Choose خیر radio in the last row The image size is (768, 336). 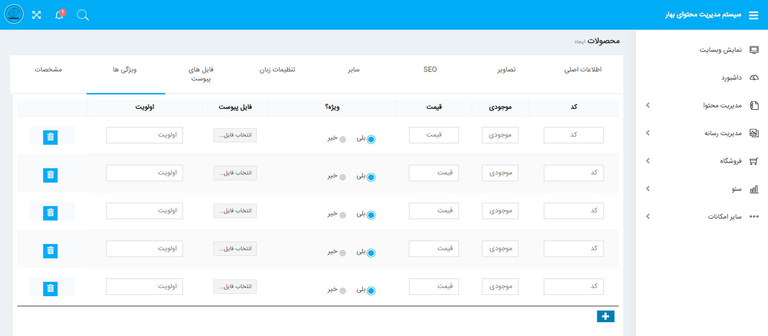click(x=343, y=291)
